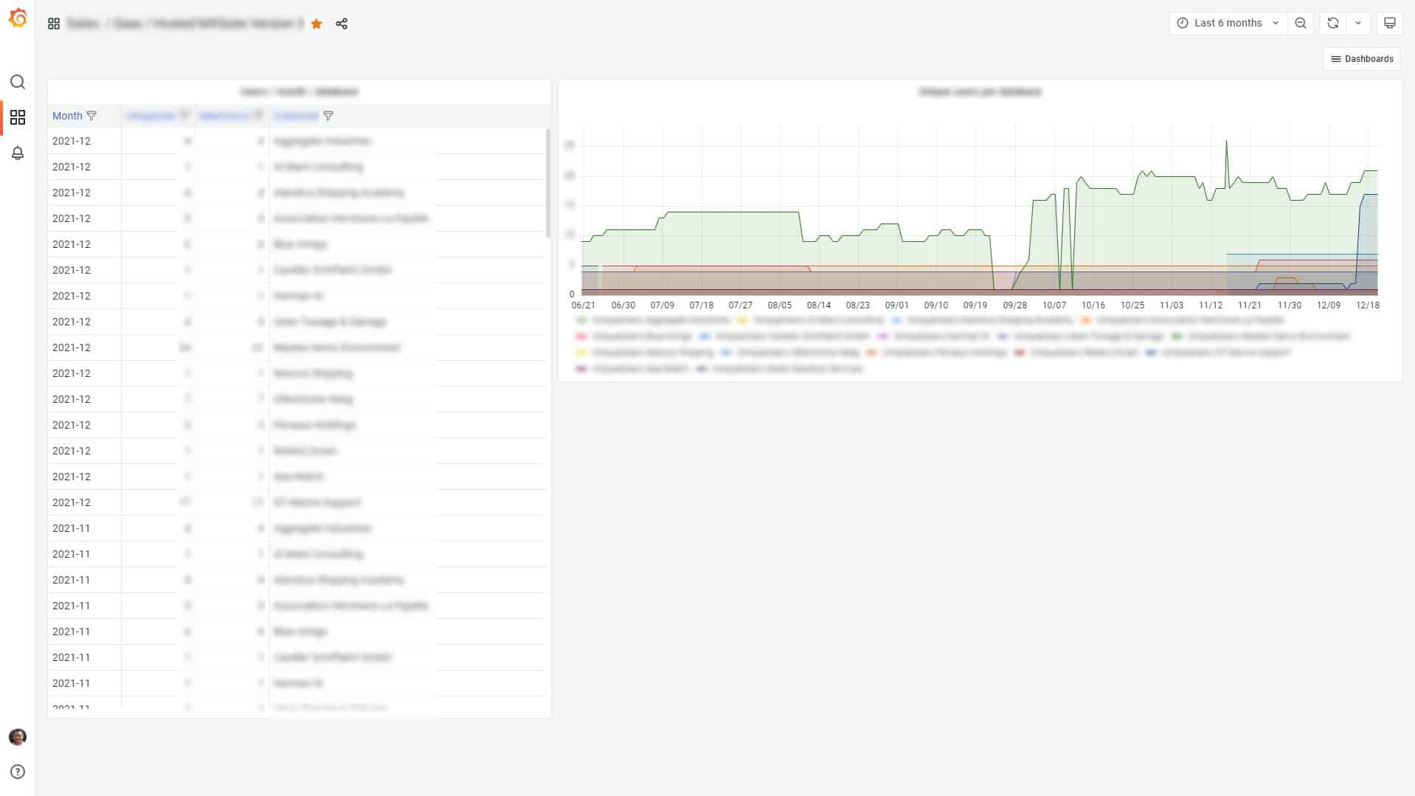Open the Last 6 months time picker
Screen dimensions: 1415x796
point(1228,23)
